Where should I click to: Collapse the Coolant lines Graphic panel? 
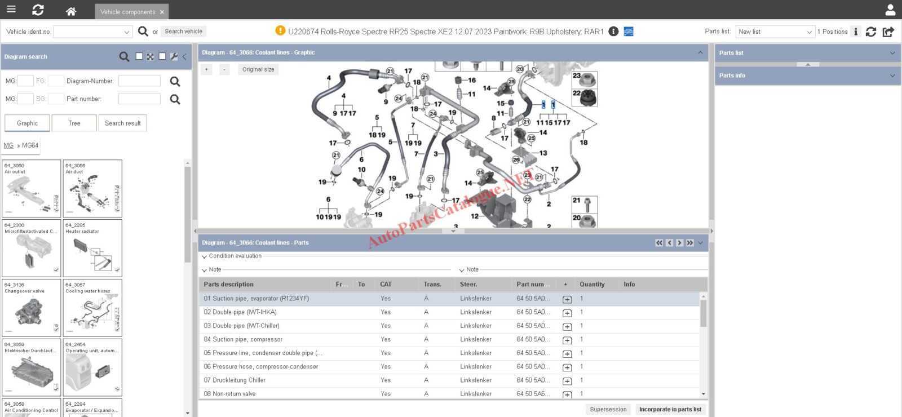pyautogui.click(x=700, y=52)
